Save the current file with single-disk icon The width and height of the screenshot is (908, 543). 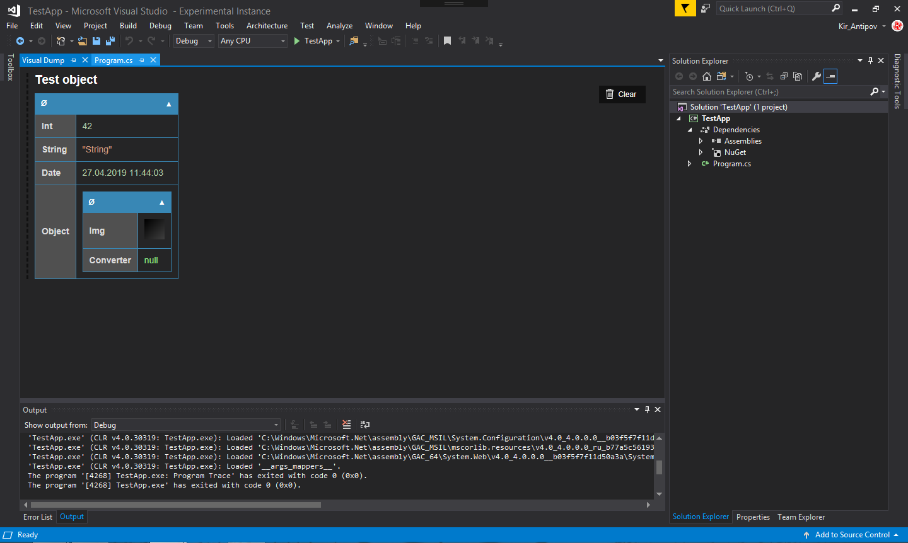click(96, 41)
